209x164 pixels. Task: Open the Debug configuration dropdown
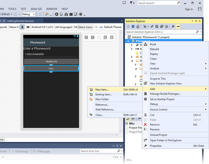pos(29,14)
